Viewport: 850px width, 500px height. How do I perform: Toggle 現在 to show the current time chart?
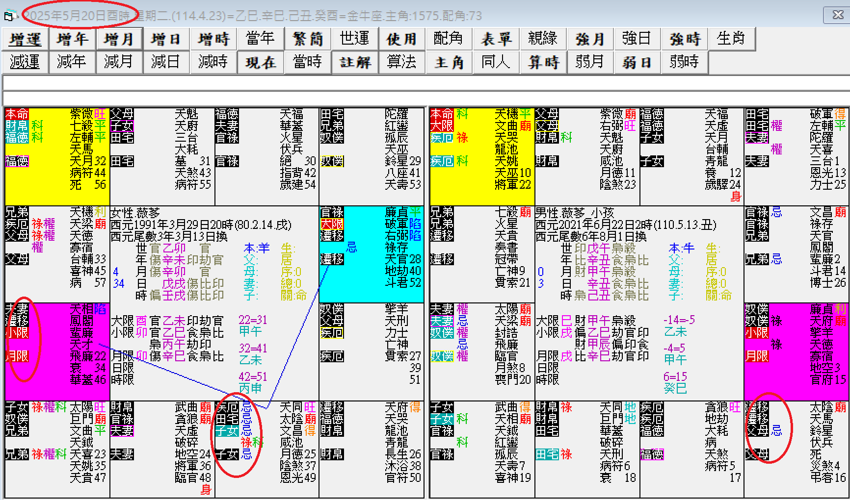point(261,62)
